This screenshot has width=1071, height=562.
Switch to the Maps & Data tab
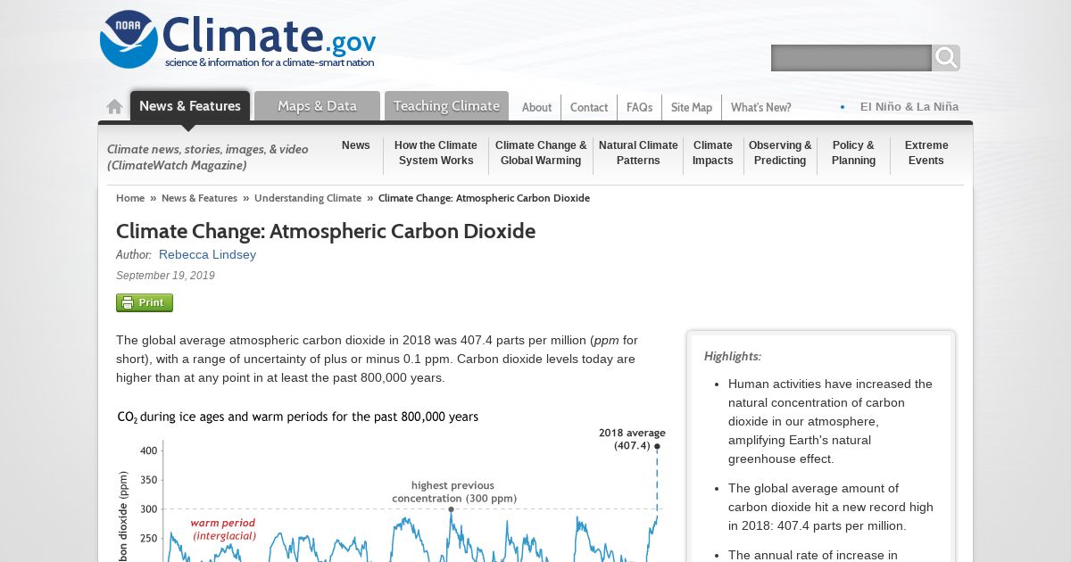point(317,106)
